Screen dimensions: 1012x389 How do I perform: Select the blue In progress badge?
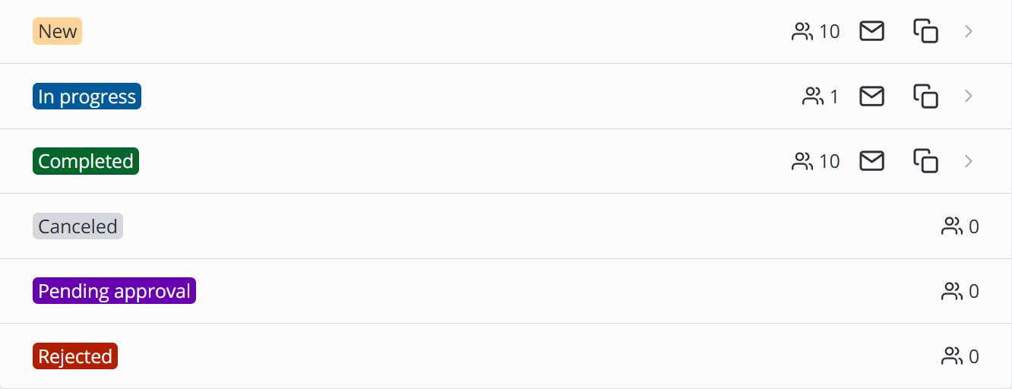pyautogui.click(x=87, y=96)
